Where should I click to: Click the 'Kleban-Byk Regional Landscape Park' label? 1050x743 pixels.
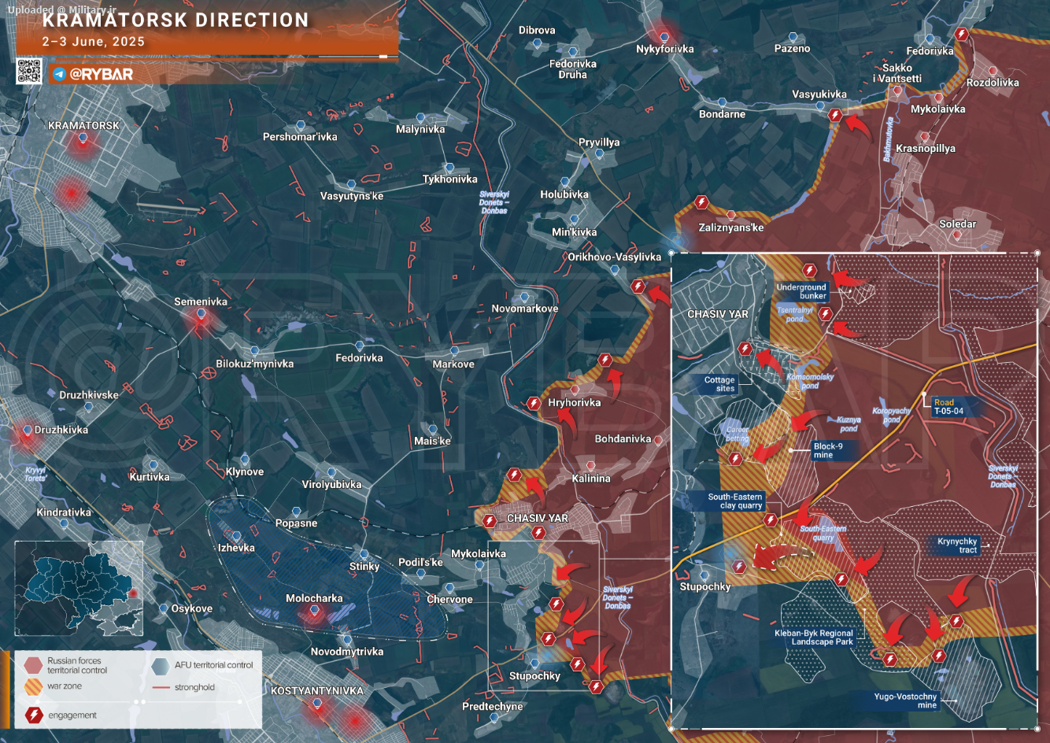coord(814,638)
